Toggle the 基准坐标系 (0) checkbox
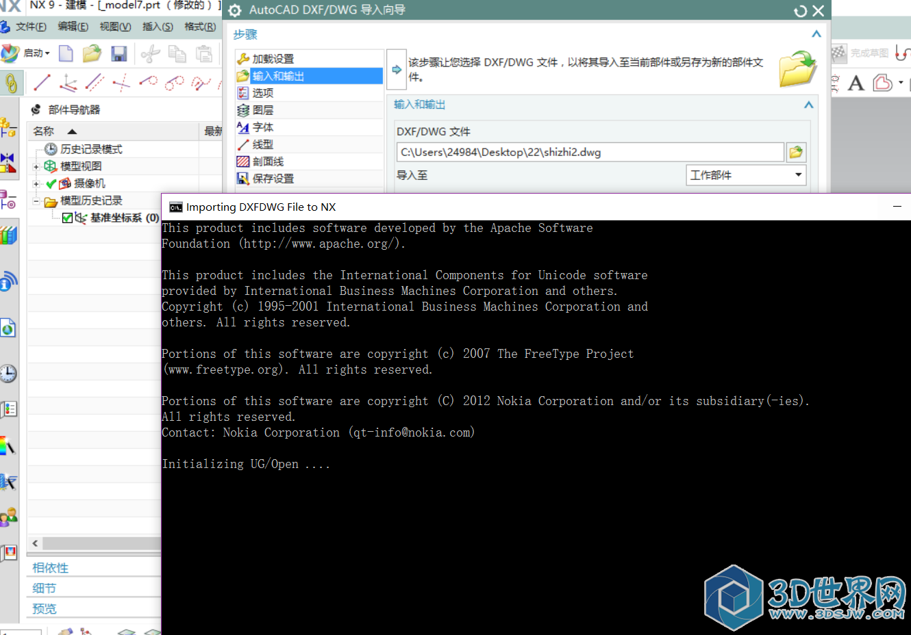Viewport: 911px width, 635px height. pos(67,218)
